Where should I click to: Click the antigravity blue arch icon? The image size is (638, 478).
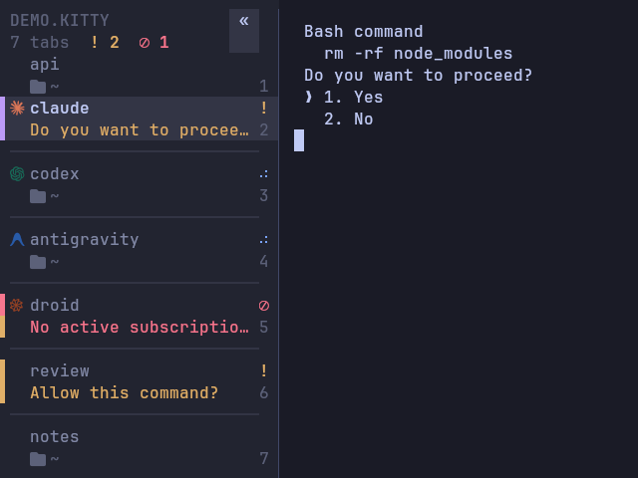(x=17, y=239)
